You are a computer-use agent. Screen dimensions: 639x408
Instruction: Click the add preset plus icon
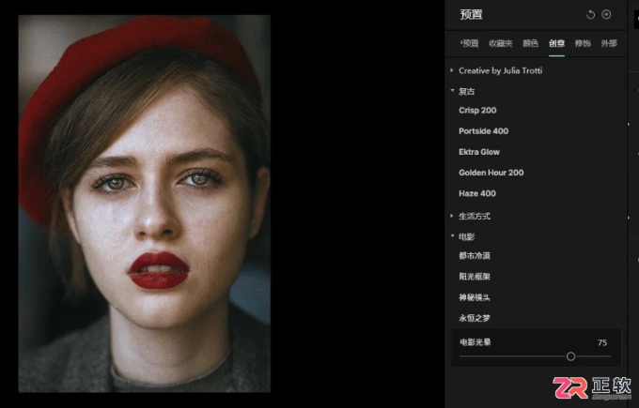[x=606, y=15]
